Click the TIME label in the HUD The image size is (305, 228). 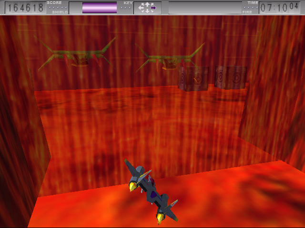tap(253, 3)
